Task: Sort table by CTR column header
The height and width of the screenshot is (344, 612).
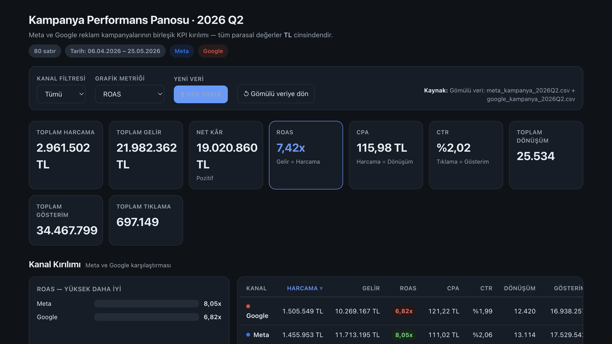Action: (486, 288)
